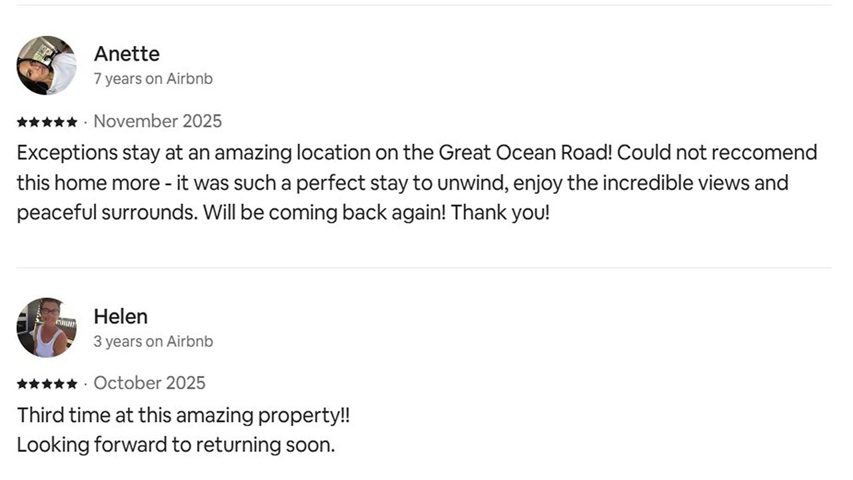Click "Will be coming back again!" sentence
The height and width of the screenshot is (480, 853).
point(324,213)
